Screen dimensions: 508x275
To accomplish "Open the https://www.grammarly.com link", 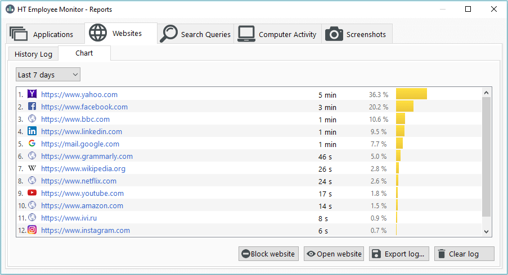I will click(x=87, y=156).
